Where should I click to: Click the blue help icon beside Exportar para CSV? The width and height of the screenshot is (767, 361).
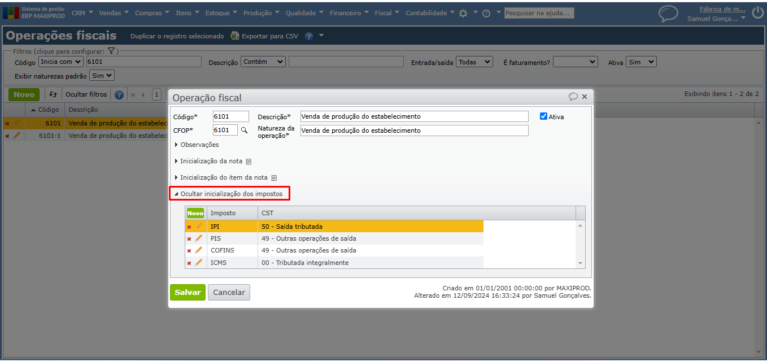(309, 36)
